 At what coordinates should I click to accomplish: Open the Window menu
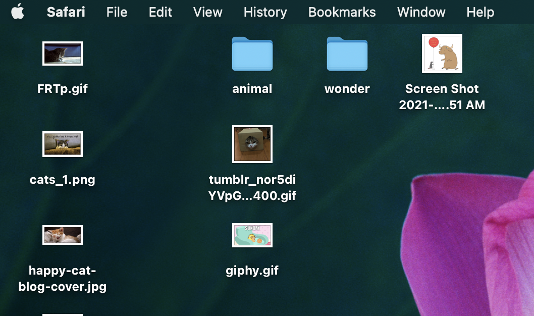421,12
